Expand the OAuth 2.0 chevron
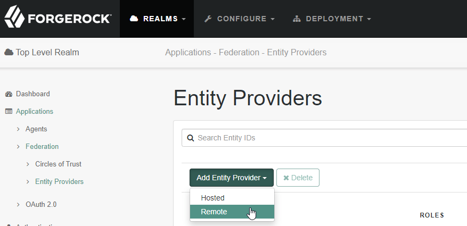The image size is (467, 226). point(18,204)
